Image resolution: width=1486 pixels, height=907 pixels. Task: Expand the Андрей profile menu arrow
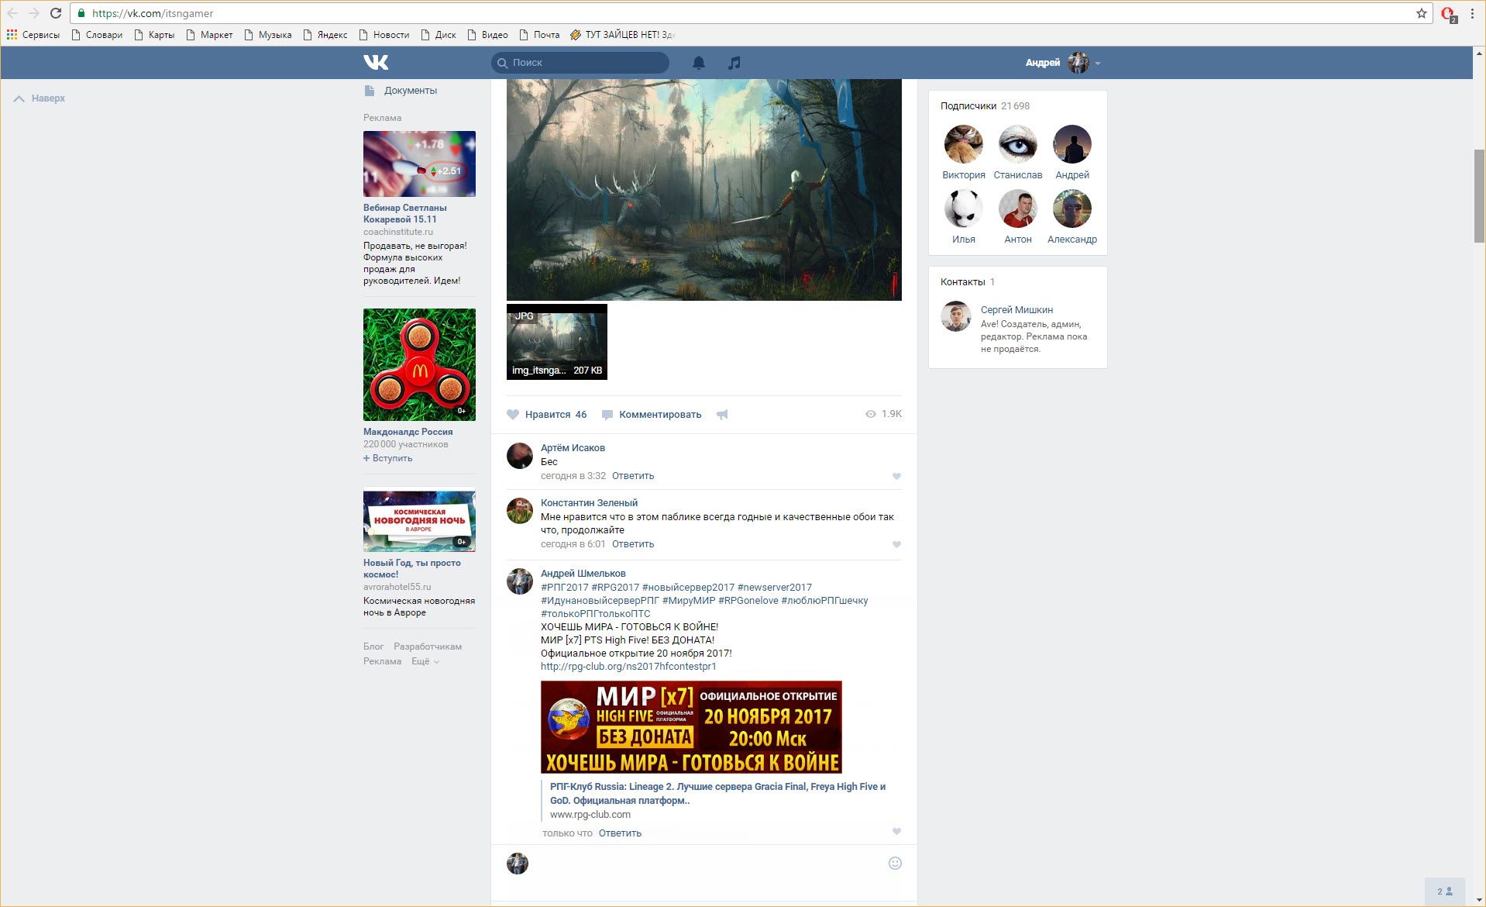pos(1098,64)
